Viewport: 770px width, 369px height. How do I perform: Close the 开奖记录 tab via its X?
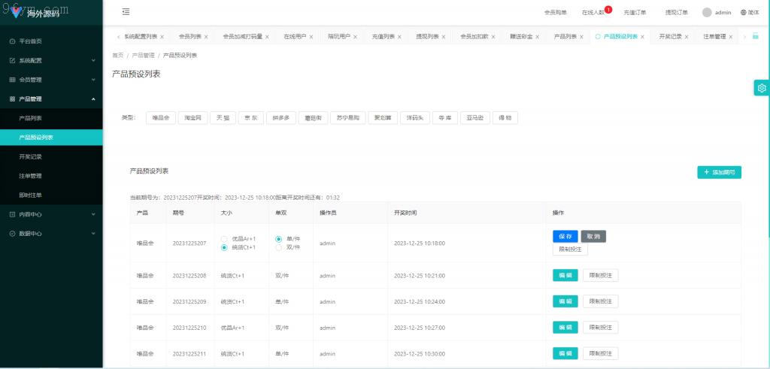pyautogui.click(x=688, y=37)
